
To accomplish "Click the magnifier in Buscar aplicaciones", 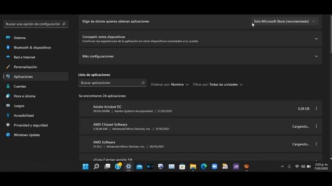I will pos(143,83).
